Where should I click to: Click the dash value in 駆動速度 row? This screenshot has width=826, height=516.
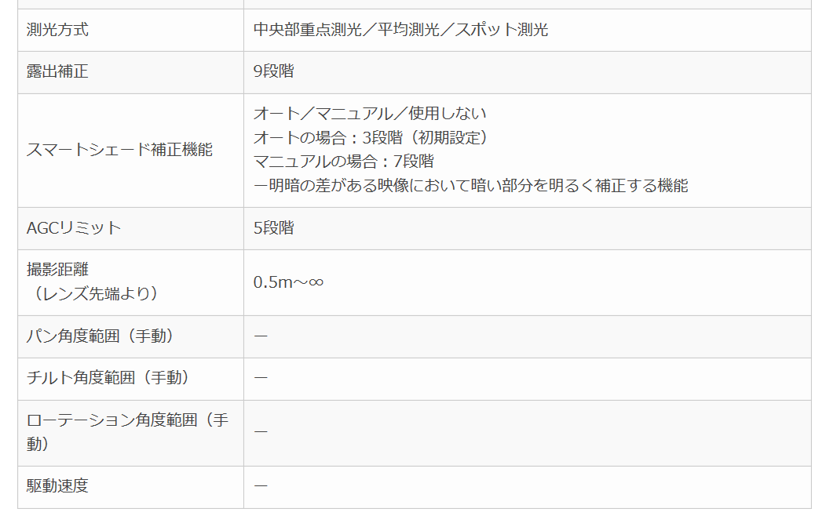click(x=261, y=486)
